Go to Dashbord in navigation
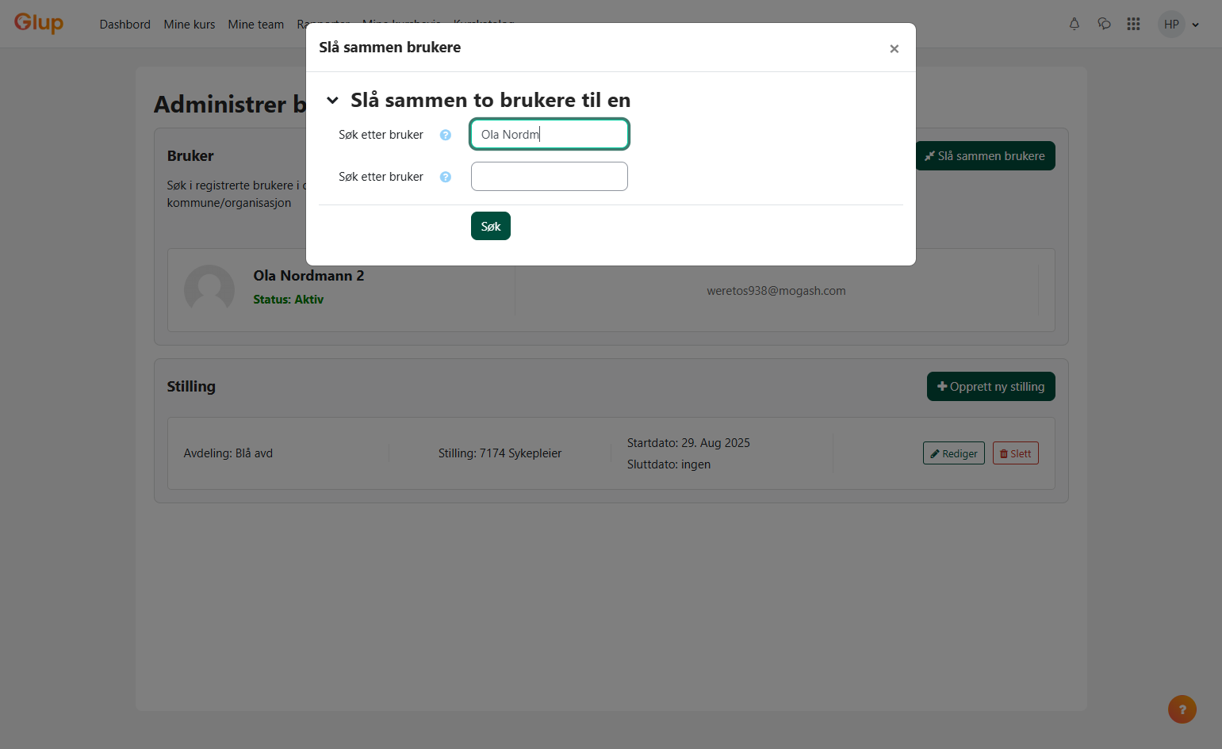Viewport: 1222px width, 749px height. (125, 24)
